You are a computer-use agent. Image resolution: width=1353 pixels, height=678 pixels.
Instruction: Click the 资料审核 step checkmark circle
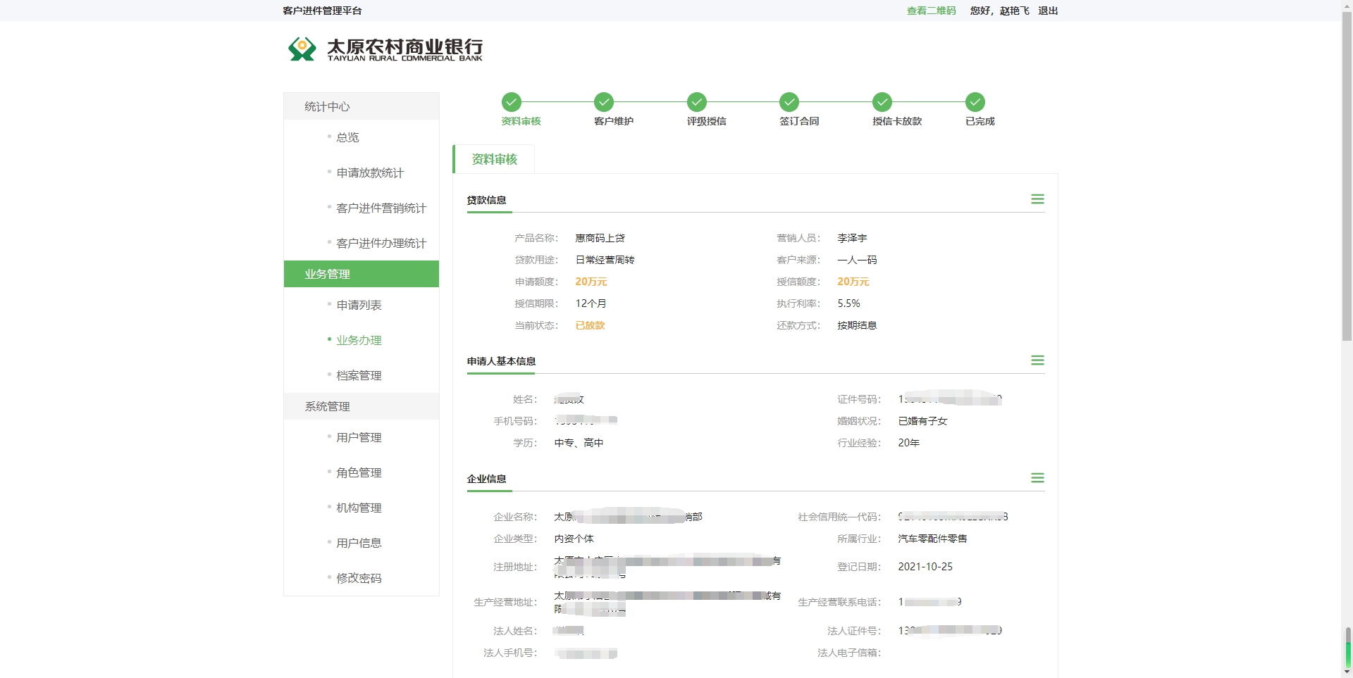pos(512,102)
